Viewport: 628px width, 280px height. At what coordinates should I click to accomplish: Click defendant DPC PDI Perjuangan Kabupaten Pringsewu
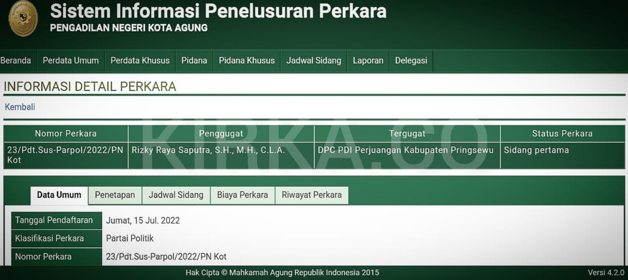pyautogui.click(x=406, y=150)
